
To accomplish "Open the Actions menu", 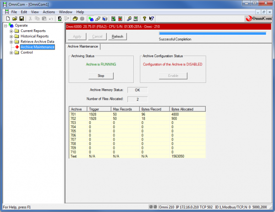I will [x=49, y=11].
